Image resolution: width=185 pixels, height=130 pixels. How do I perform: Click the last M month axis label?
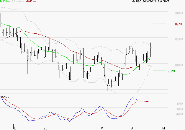[163, 128]
